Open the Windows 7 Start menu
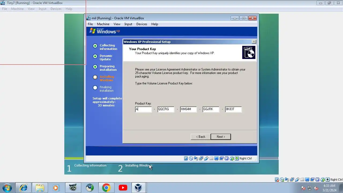This screenshot has width=343, height=193. pyautogui.click(x=7, y=188)
